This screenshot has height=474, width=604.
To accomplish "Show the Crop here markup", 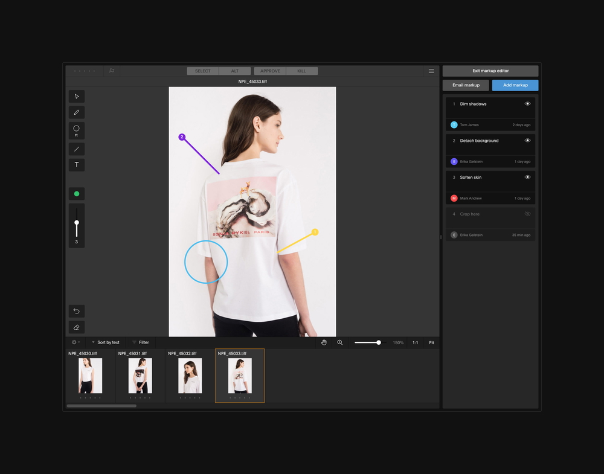I will click(527, 214).
